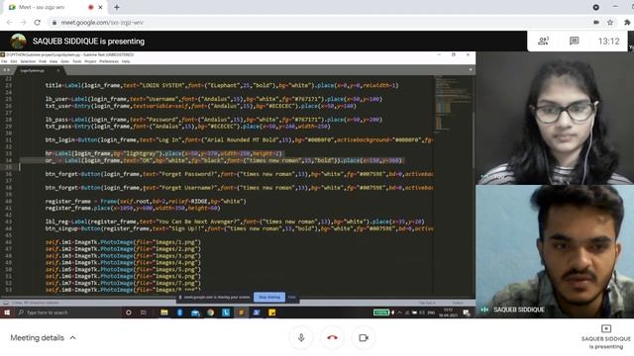Open Find menu in Sublime Text

[x=43, y=61]
